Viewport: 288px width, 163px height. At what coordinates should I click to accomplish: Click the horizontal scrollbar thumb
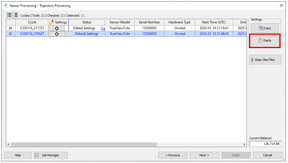click(84, 144)
